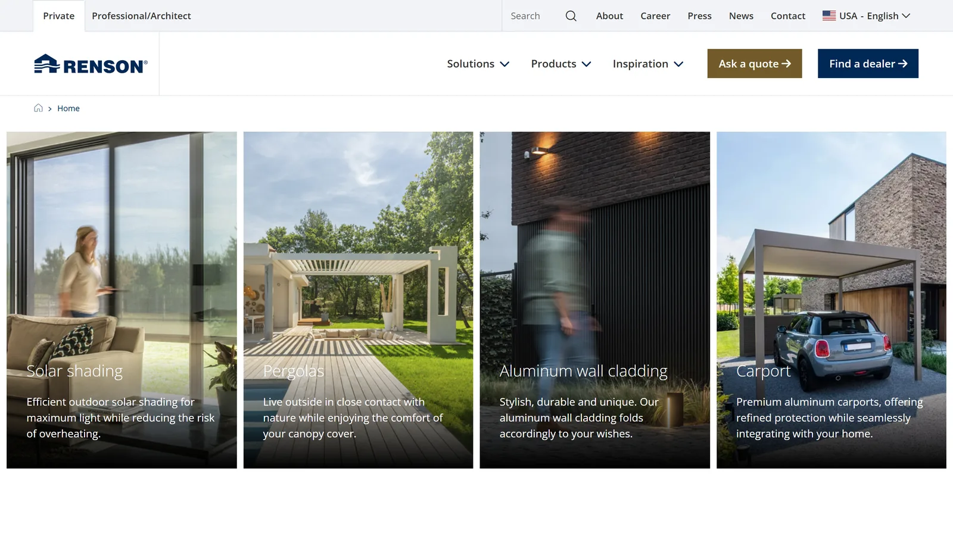953x536 pixels.
Task: Click the Carport description paragraph
Action: click(829, 418)
